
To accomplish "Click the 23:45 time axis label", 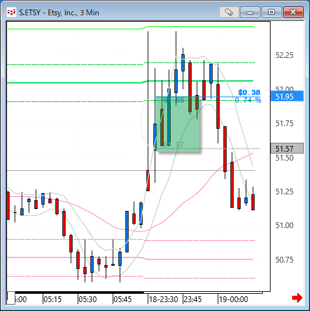I will pyautogui.click(x=193, y=300).
